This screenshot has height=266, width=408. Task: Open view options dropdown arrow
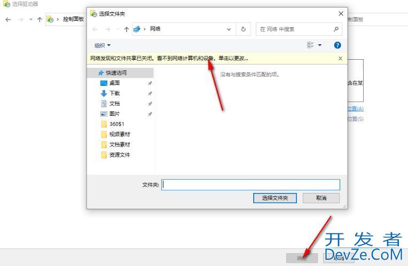coord(320,45)
